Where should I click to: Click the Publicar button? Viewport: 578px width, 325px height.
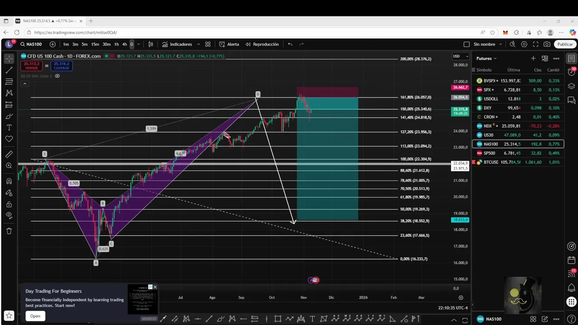point(565,44)
